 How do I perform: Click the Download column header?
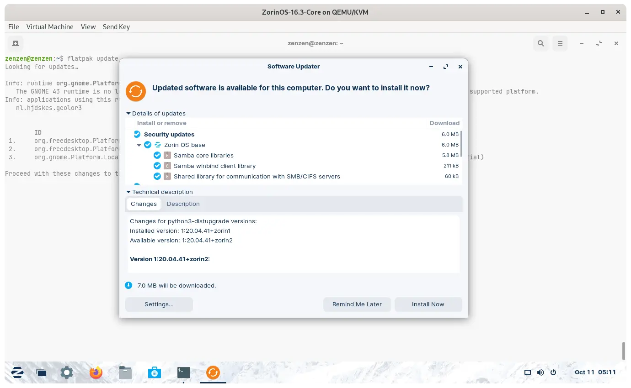pyautogui.click(x=444, y=123)
